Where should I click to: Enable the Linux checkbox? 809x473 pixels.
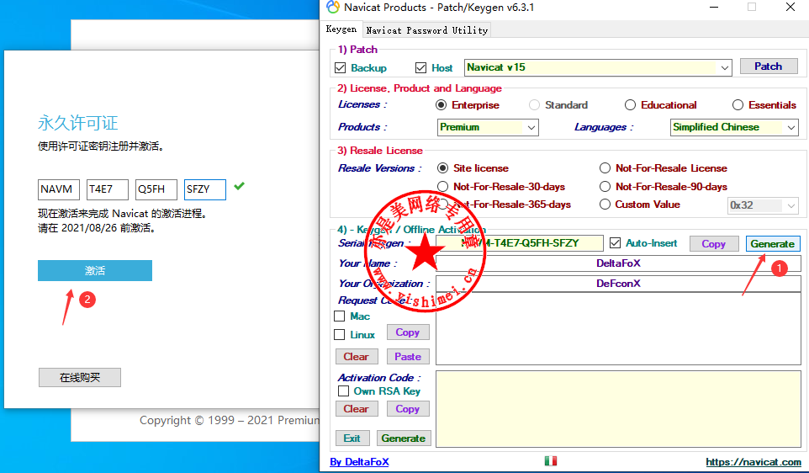pyautogui.click(x=340, y=335)
